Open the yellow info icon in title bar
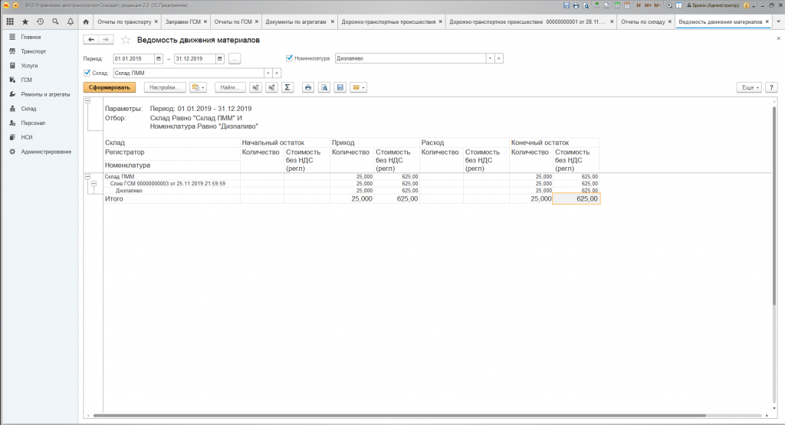The image size is (785, 425). (x=747, y=5)
